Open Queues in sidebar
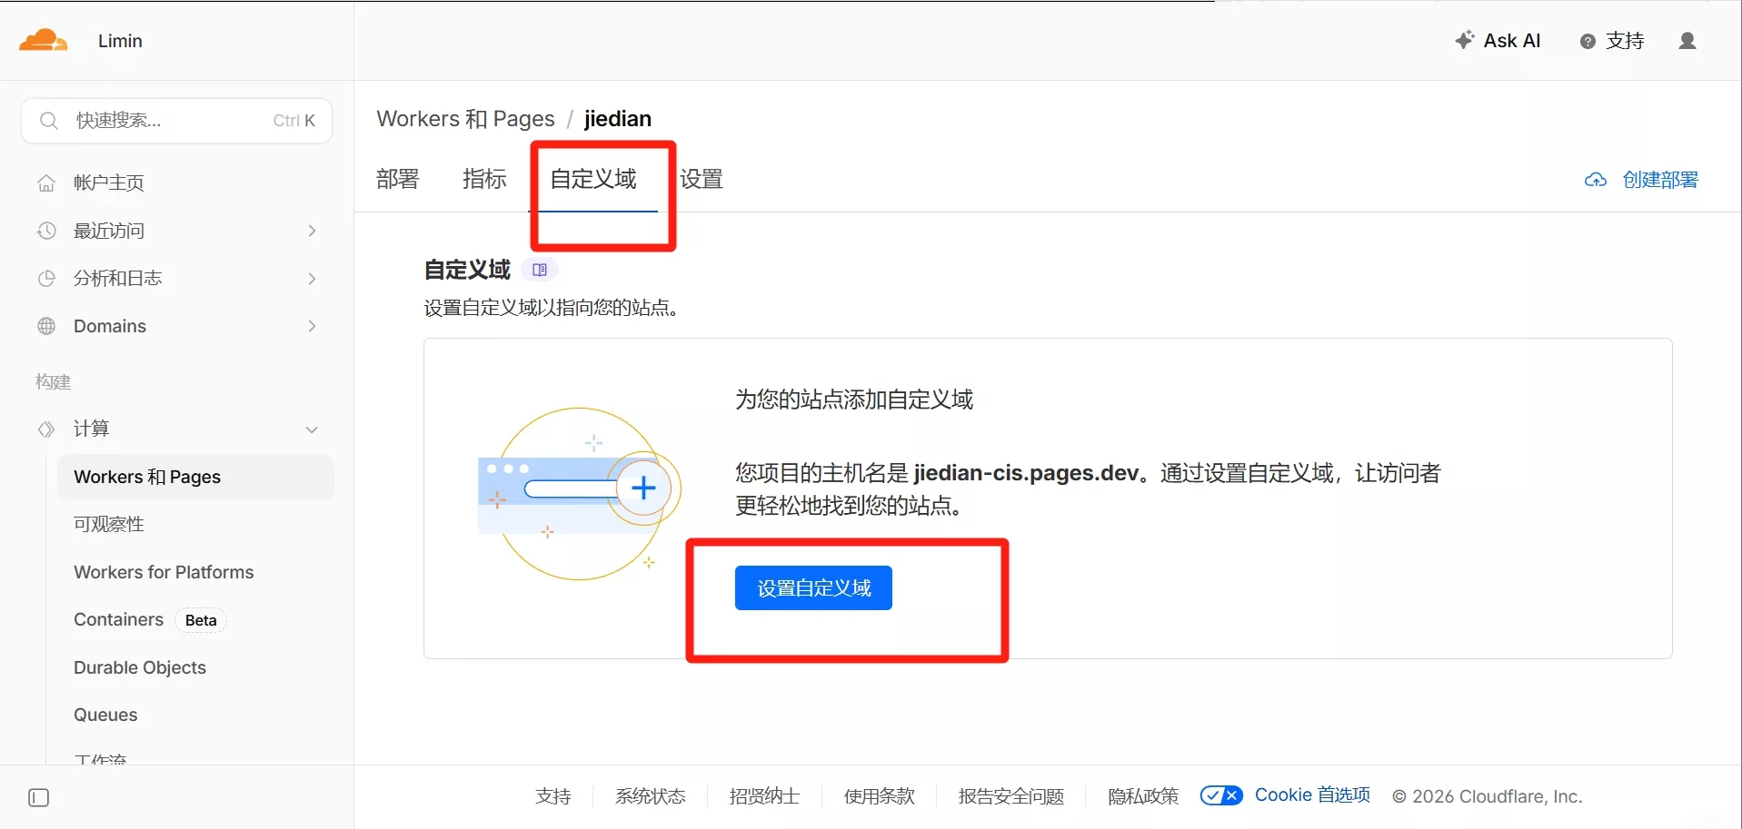 (x=105, y=715)
